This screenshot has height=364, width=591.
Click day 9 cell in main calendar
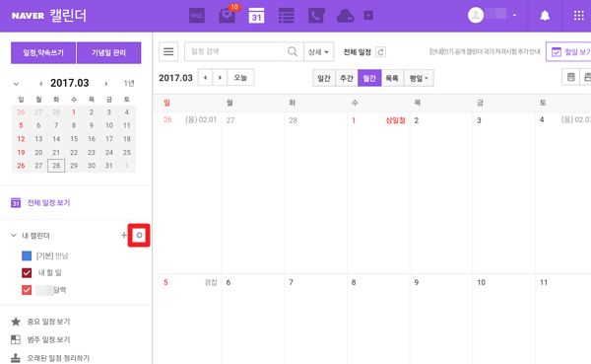[x=441, y=319]
